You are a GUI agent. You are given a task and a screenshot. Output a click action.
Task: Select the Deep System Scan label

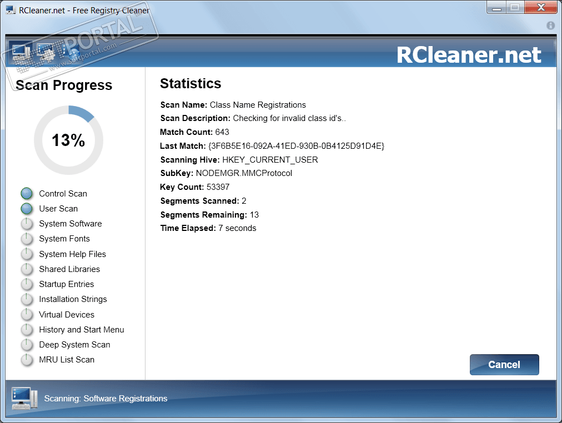click(x=74, y=345)
